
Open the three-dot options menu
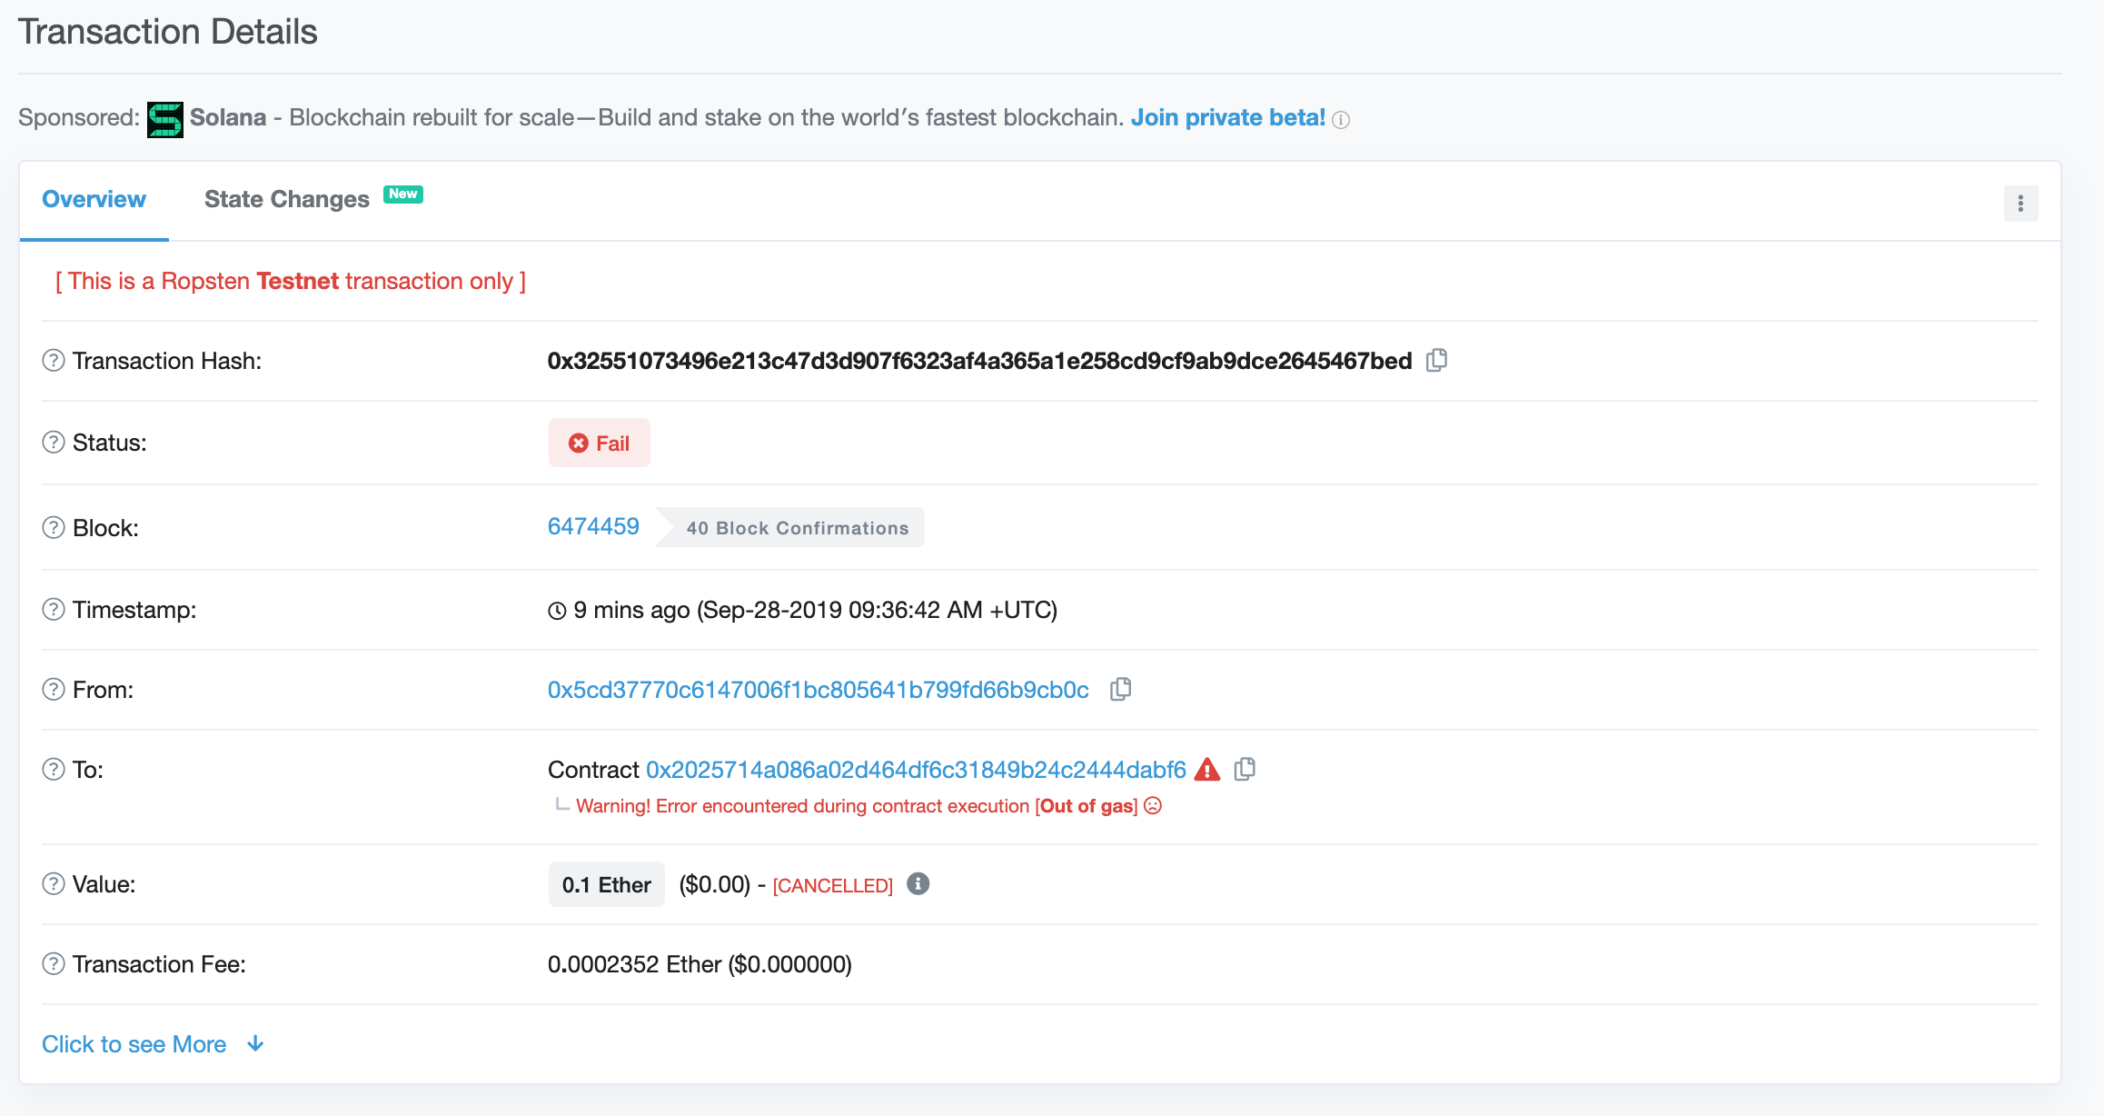[x=2020, y=204]
